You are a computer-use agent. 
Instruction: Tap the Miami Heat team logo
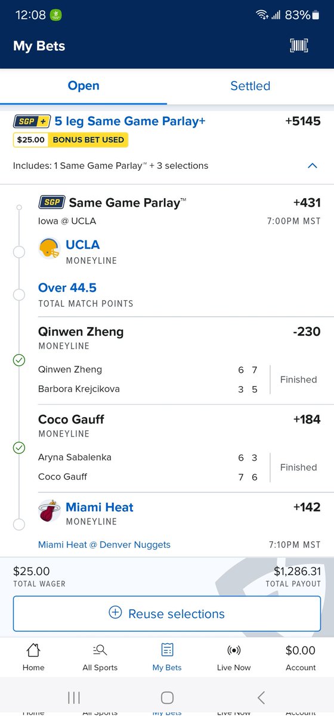point(50,511)
